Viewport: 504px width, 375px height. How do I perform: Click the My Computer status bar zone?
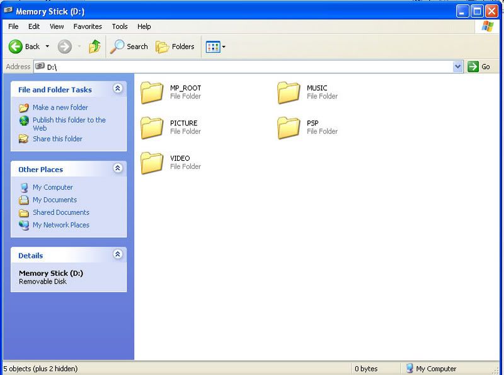pyautogui.click(x=431, y=369)
